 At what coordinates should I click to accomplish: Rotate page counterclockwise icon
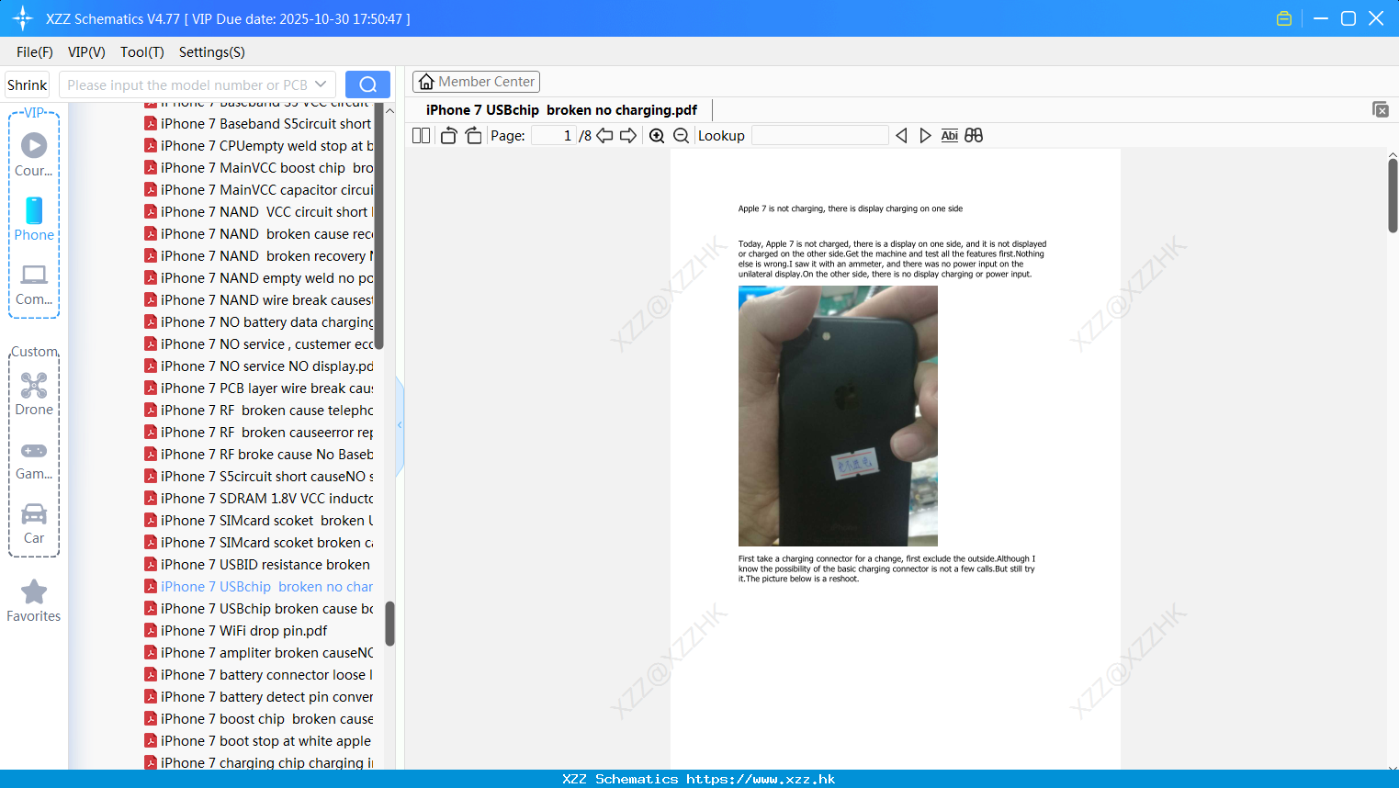[x=448, y=135]
